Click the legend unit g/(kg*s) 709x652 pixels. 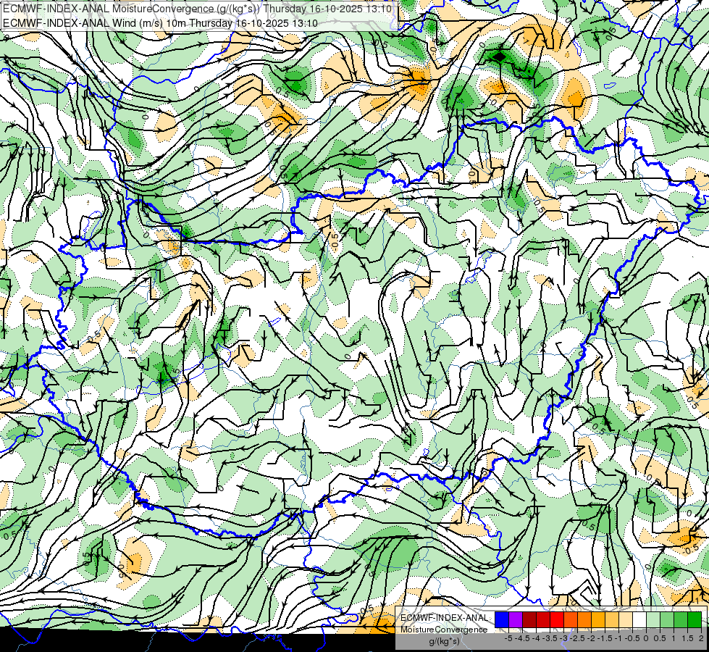point(444,641)
